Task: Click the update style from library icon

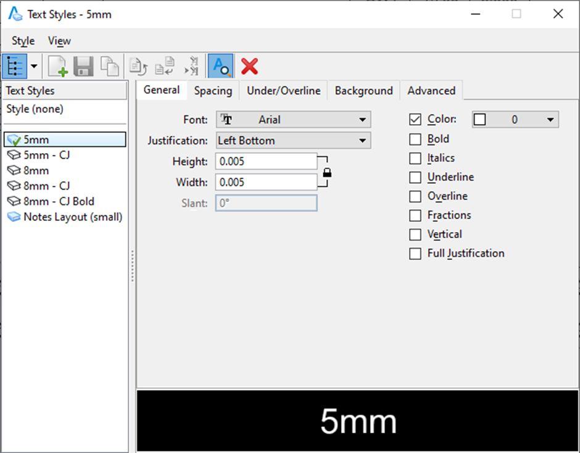Action: (138, 67)
